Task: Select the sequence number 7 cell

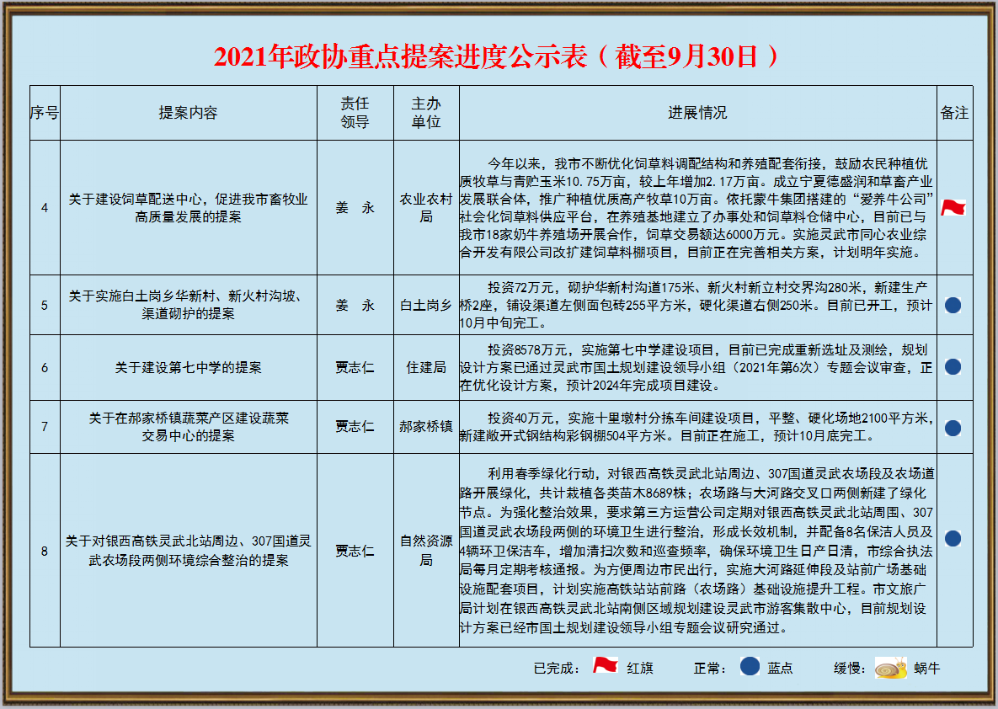Action: tap(45, 426)
